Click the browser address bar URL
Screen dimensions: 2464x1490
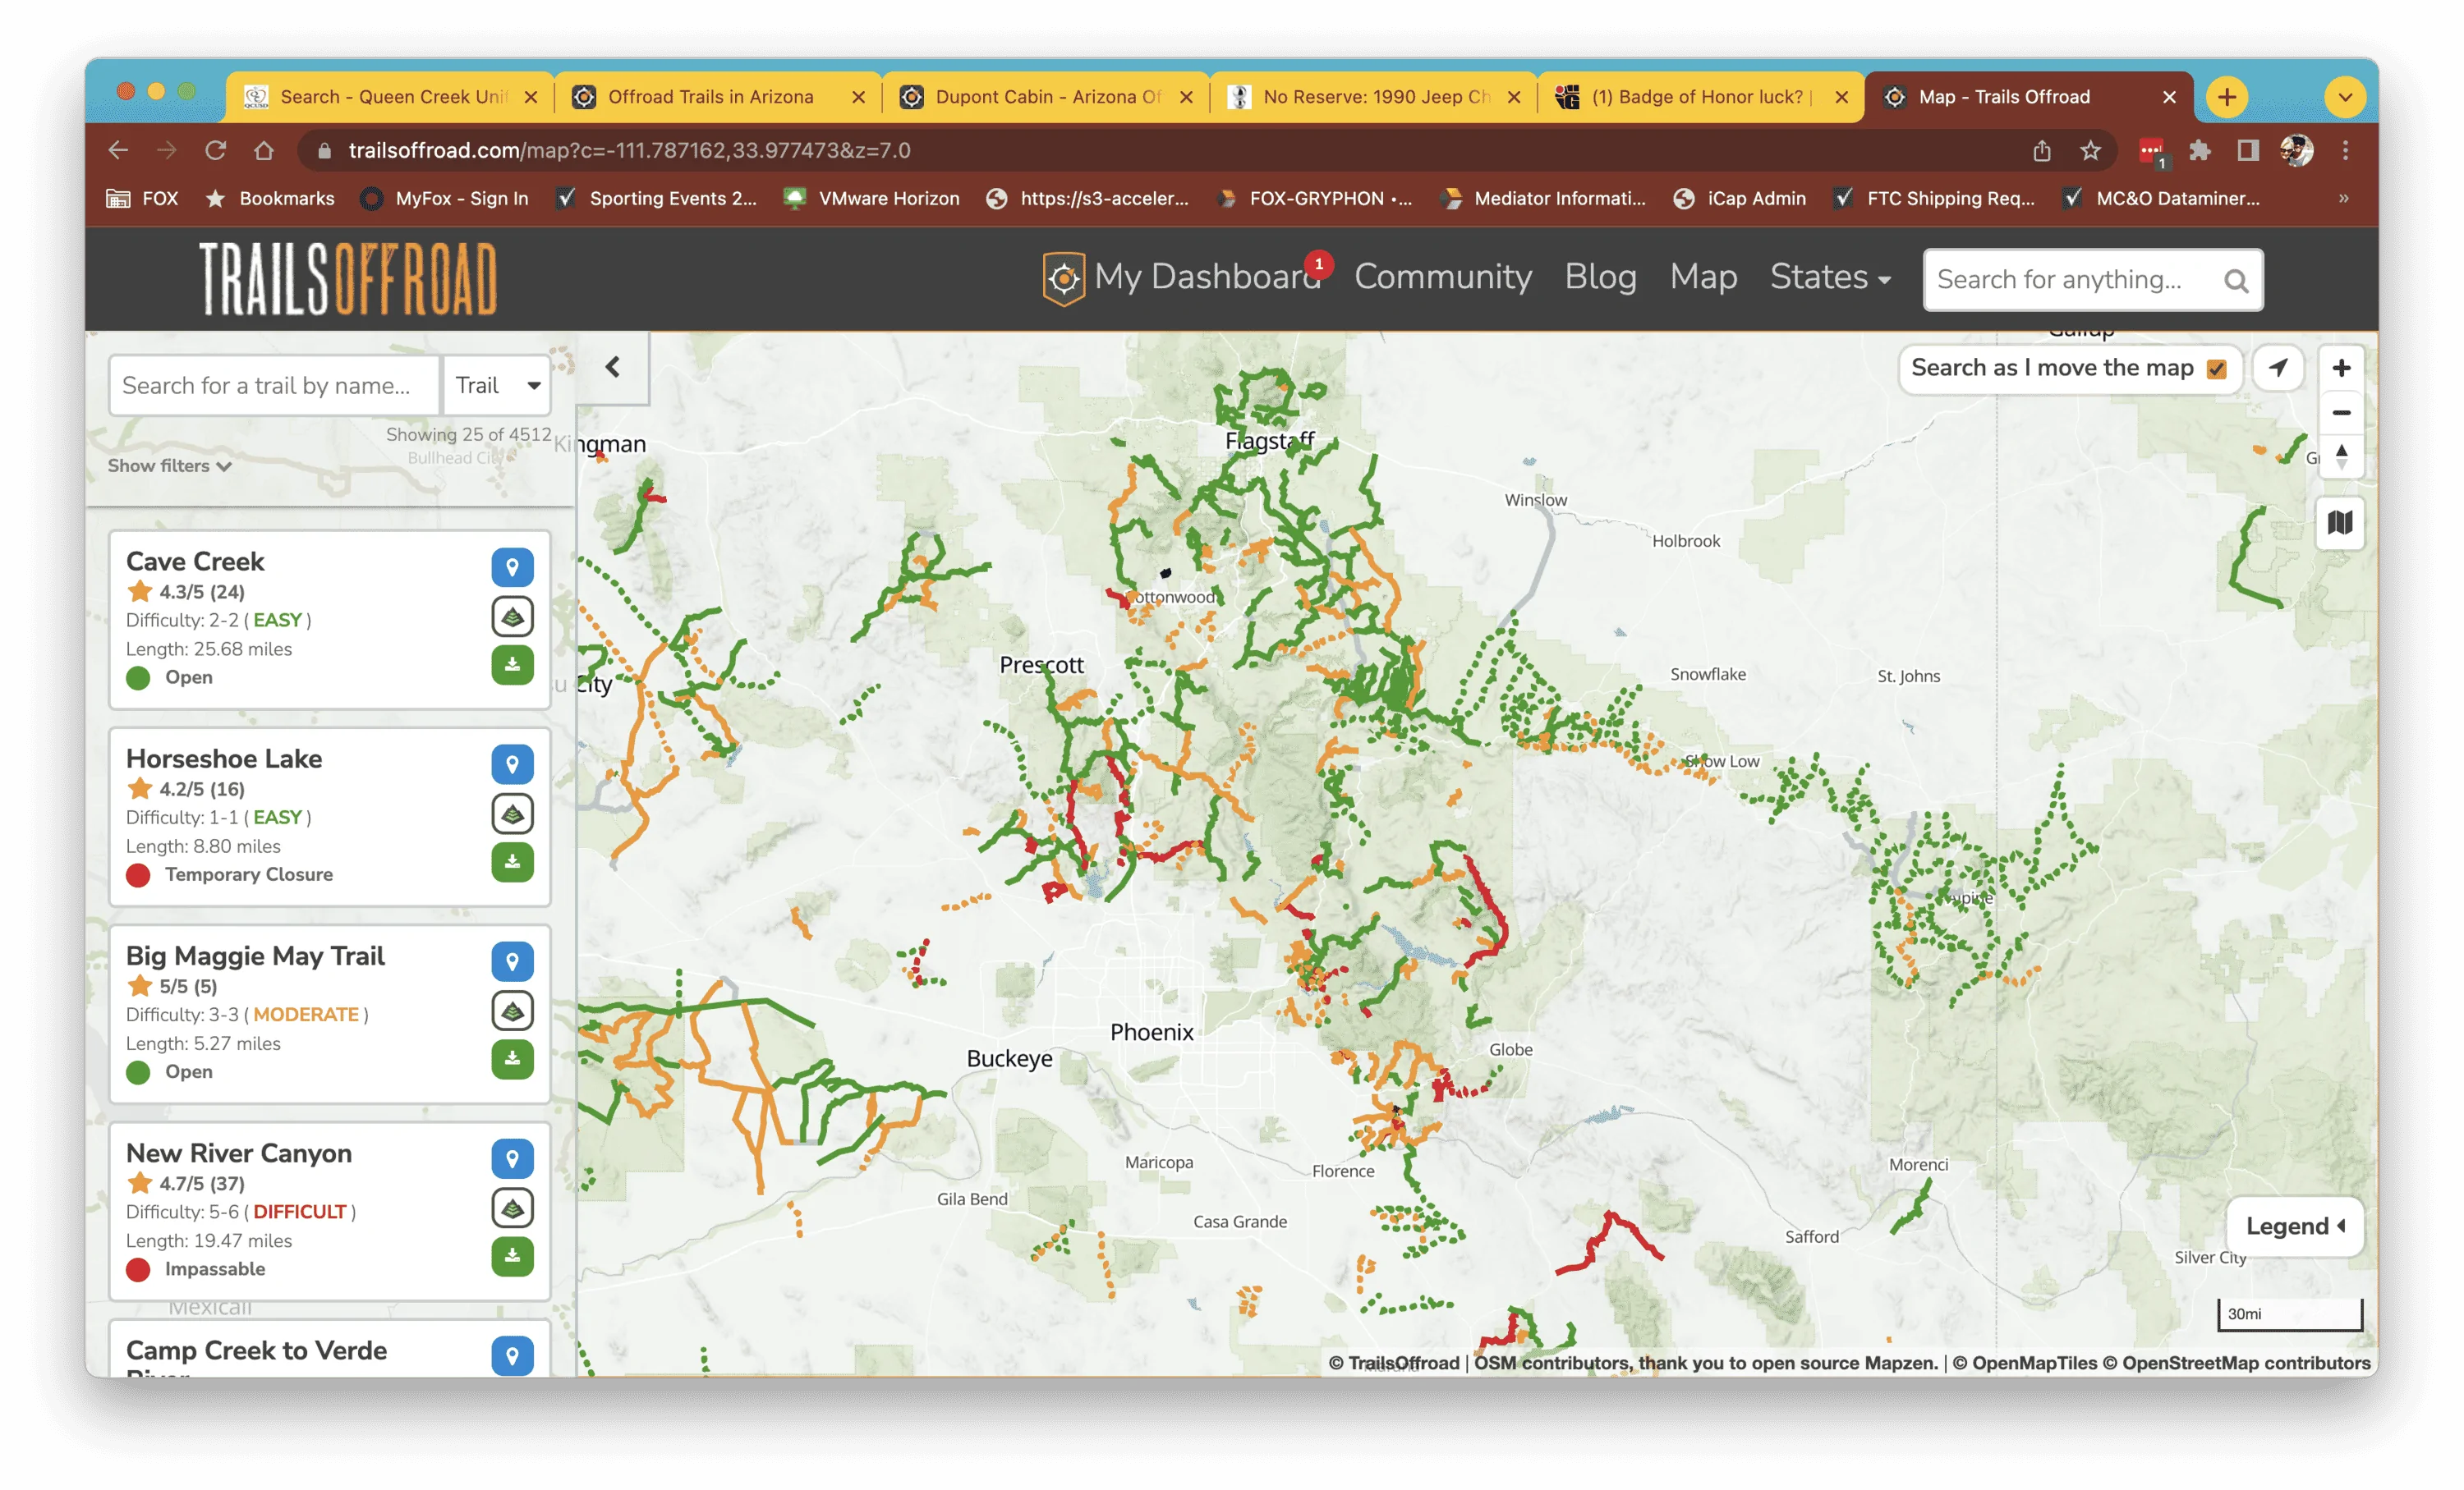(629, 150)
